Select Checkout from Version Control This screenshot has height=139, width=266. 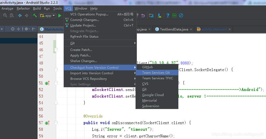tap(100, 67)
